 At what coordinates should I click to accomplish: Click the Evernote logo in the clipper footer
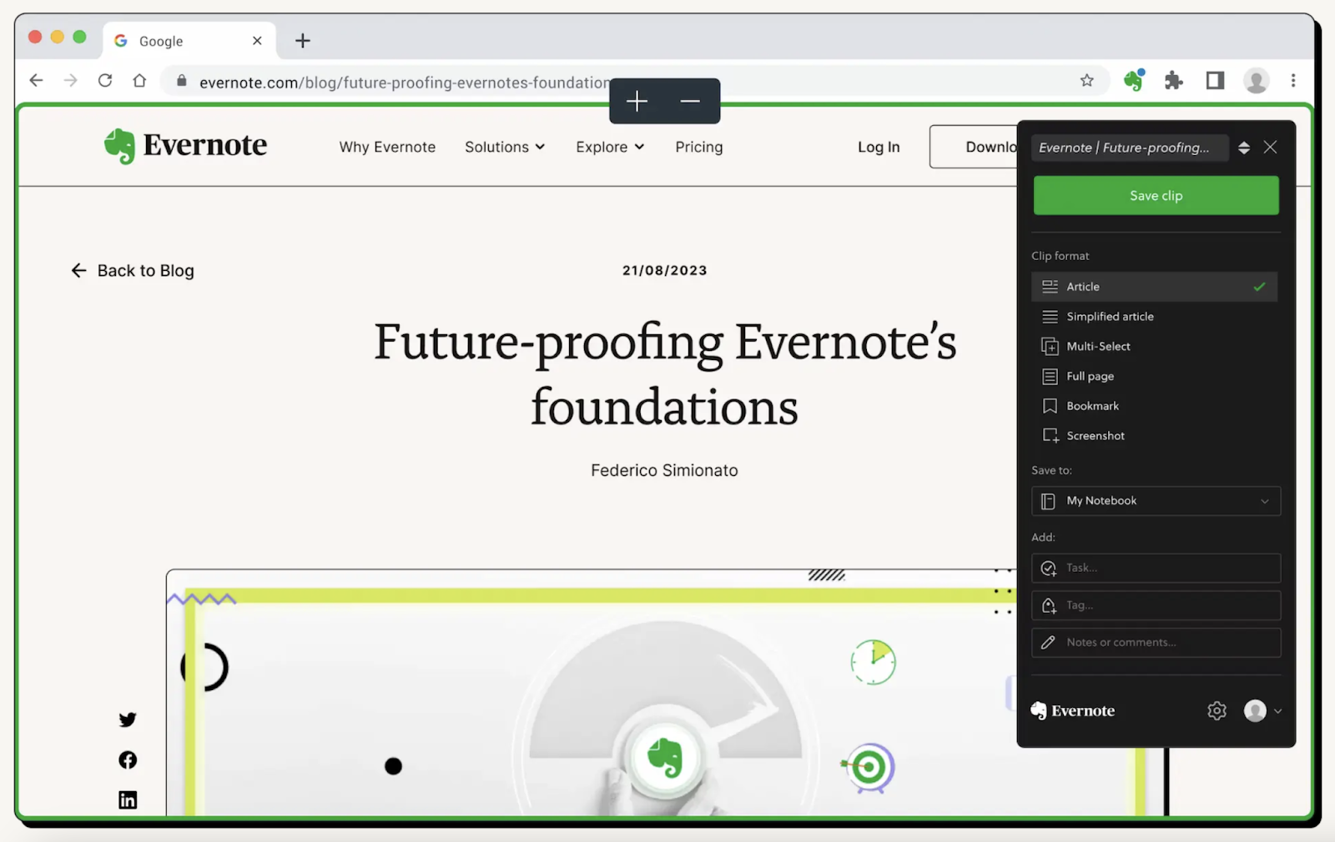tap(1072, 710)
